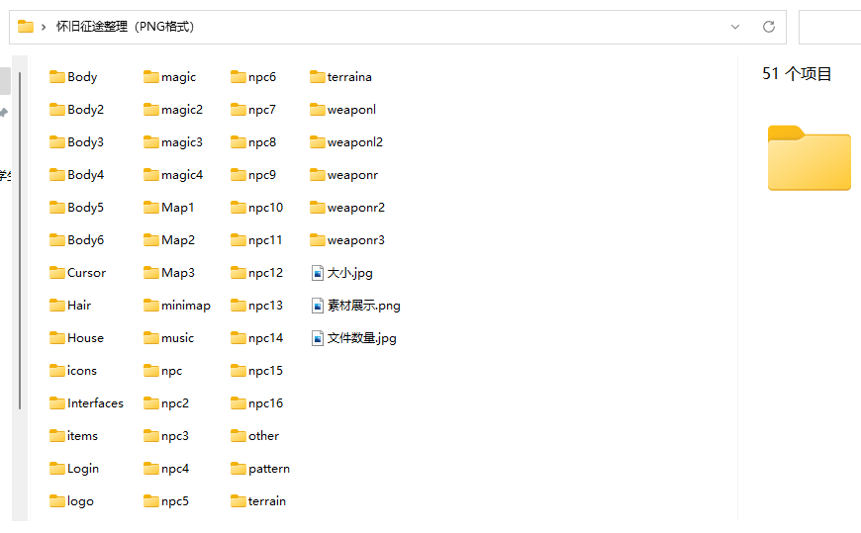This screenshot has height=533, width=861.
Task: Select the 大小.jpg image file
Action: coord(349,273)
